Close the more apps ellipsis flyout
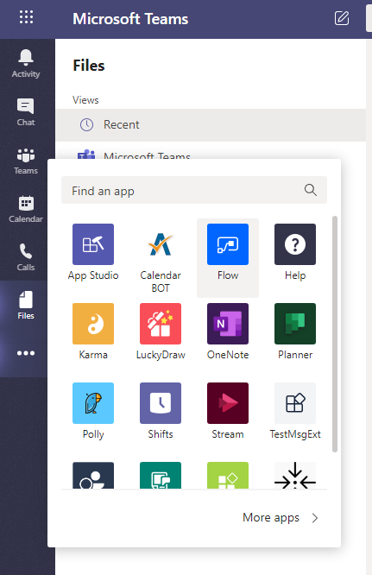Viewport: 372px width, 575px height. (26, 353)
